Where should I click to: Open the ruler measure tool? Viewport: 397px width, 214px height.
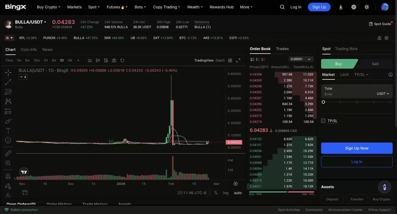[8, 153]
